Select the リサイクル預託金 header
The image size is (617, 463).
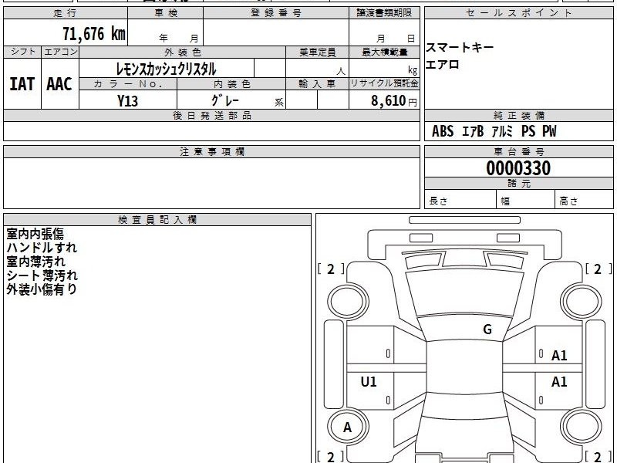coord(384,84)
